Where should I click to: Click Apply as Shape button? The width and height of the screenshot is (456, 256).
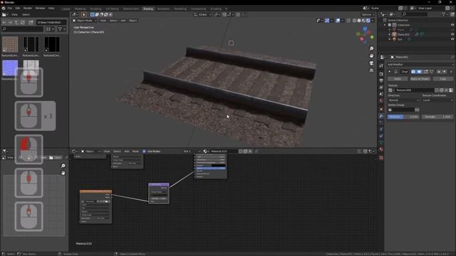coord(420,79)
